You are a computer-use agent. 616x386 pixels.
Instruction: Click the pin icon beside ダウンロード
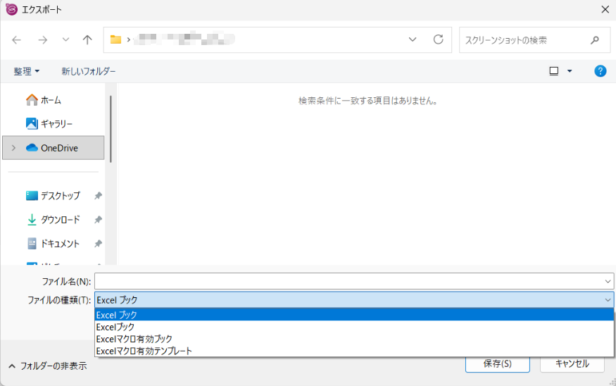[98, 219]
